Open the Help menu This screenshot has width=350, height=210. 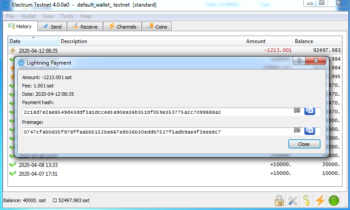click(x=86, y=16)
